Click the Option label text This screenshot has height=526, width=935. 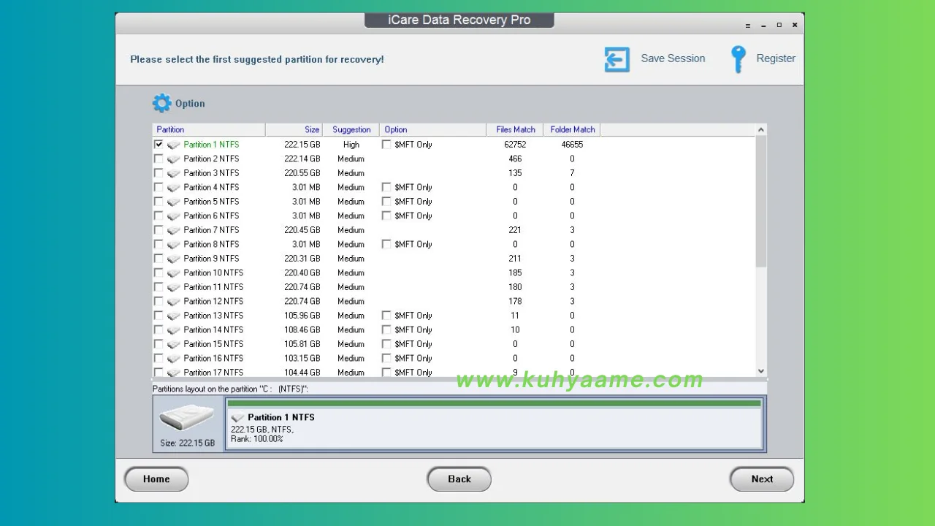(190, 104)
